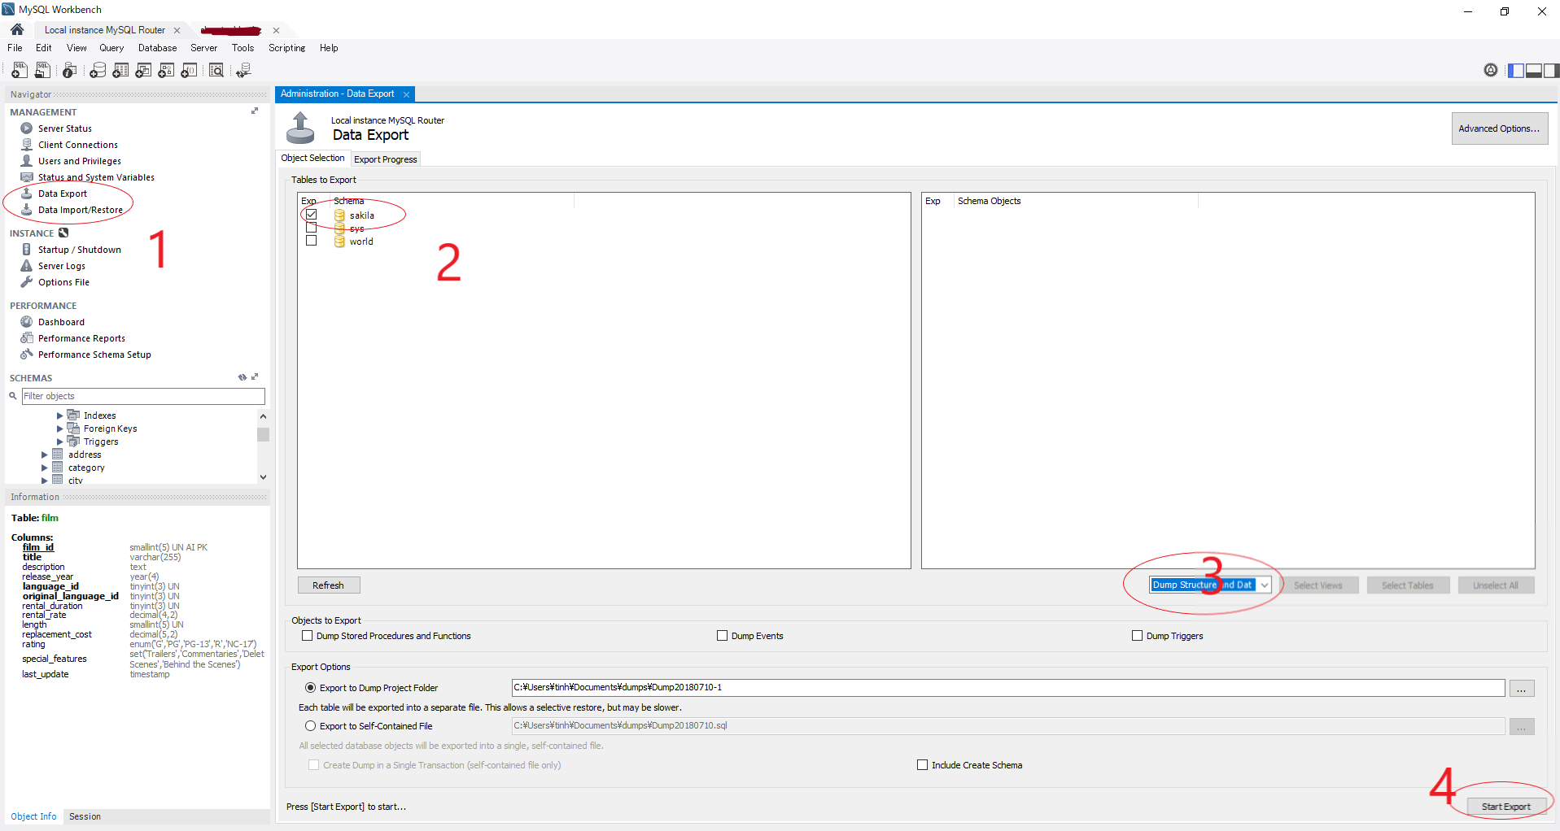Create a new table icon
Viewport: 1560px width, 831px height.
click(x=120, y=71)
